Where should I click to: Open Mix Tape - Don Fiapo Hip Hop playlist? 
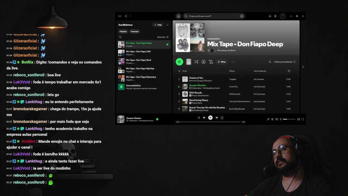[144, 70]
